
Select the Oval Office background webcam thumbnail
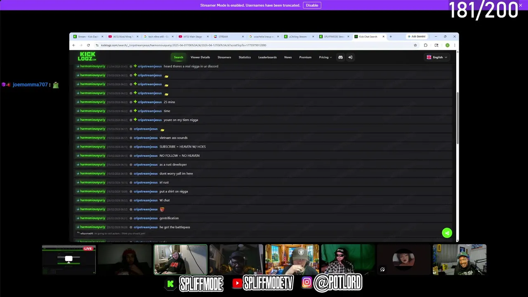tap(292, 259)
